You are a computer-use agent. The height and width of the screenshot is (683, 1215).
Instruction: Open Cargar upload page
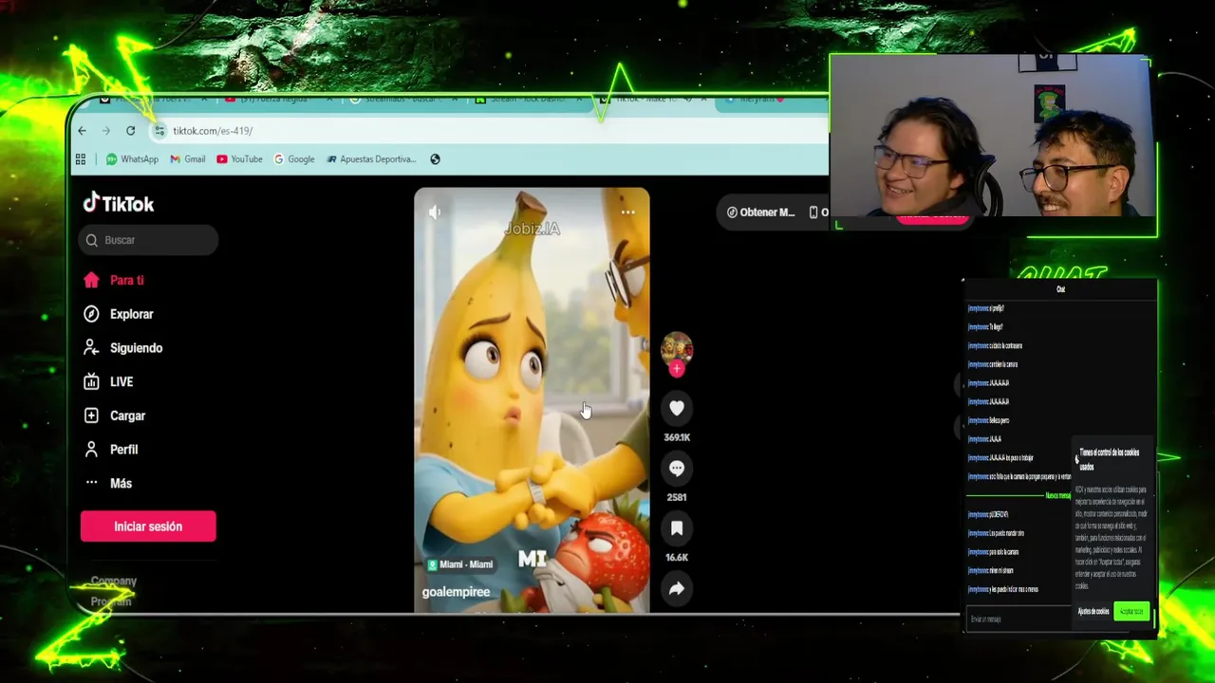click(x=114, y=415)
